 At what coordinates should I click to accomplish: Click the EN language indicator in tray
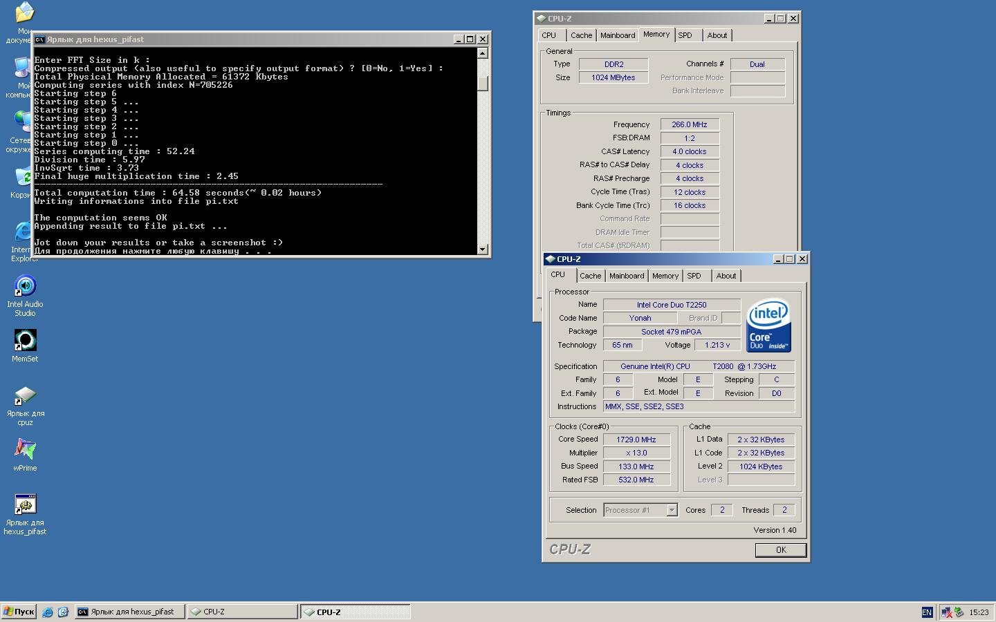point(927,612)
